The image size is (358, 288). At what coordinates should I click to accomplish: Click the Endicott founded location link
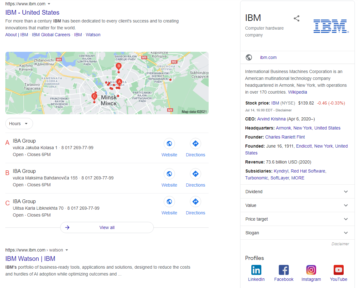coord(304,146)
